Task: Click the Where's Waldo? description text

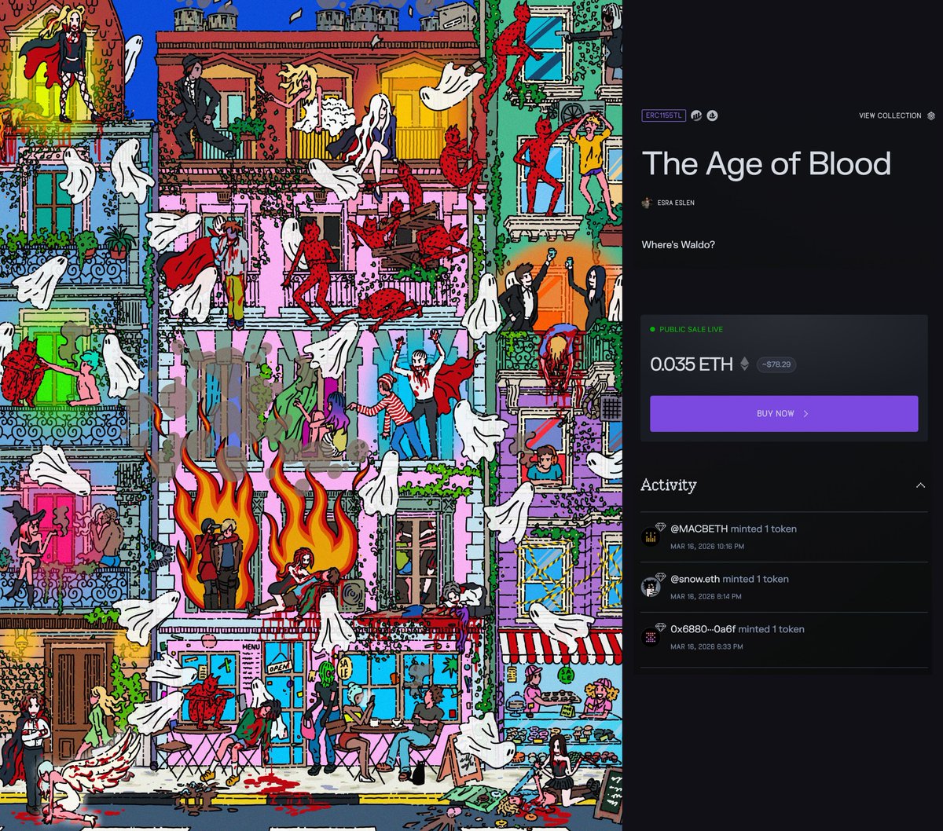Action: pos(678,245)
